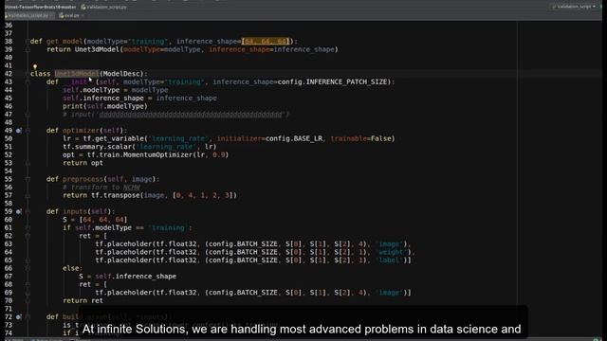Viewport: 607px width, 341px height.
Task: Click the project name breadcrumb in navigation bar
Action: coord(40,7)
